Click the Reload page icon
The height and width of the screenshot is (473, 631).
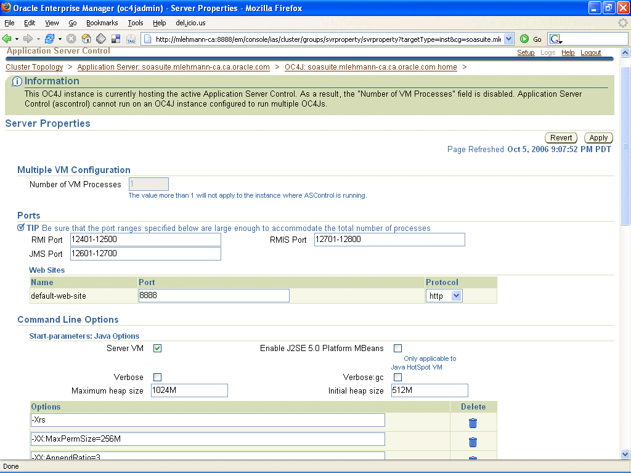click(49, 39)
